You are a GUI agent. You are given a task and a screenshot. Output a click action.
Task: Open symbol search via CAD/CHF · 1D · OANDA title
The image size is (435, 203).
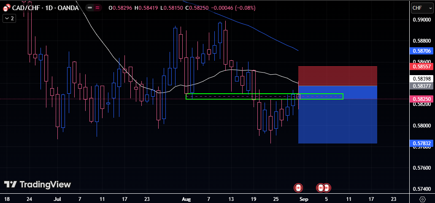click(x=45, y=8)
